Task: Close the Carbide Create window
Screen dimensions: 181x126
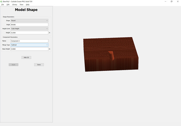Action: 178,2
